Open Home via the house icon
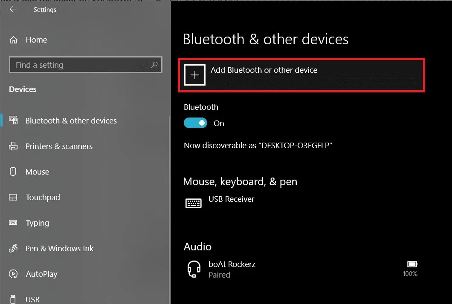452x304 pixels. 14,40
